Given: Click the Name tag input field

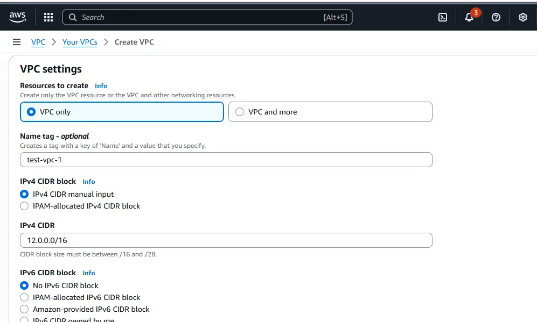Looking at the screenshot, I should pos(226,160).
